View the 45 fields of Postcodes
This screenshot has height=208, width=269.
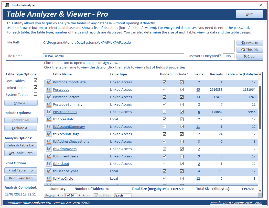[198, 90]
